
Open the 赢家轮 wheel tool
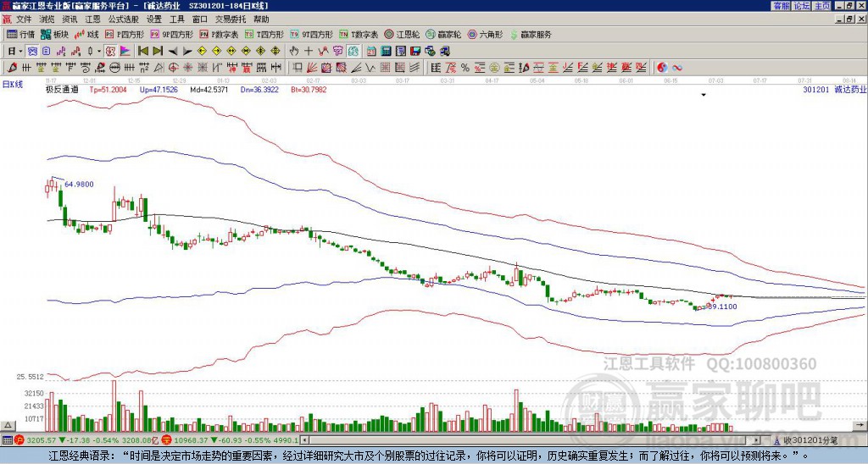443,34
